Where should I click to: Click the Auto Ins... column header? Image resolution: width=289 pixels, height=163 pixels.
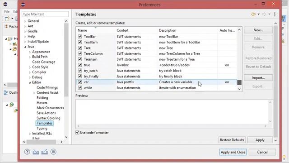coord(227,30)
